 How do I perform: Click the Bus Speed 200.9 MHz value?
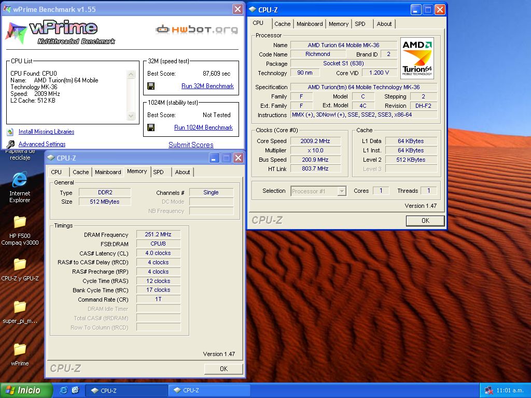point(315,160)
